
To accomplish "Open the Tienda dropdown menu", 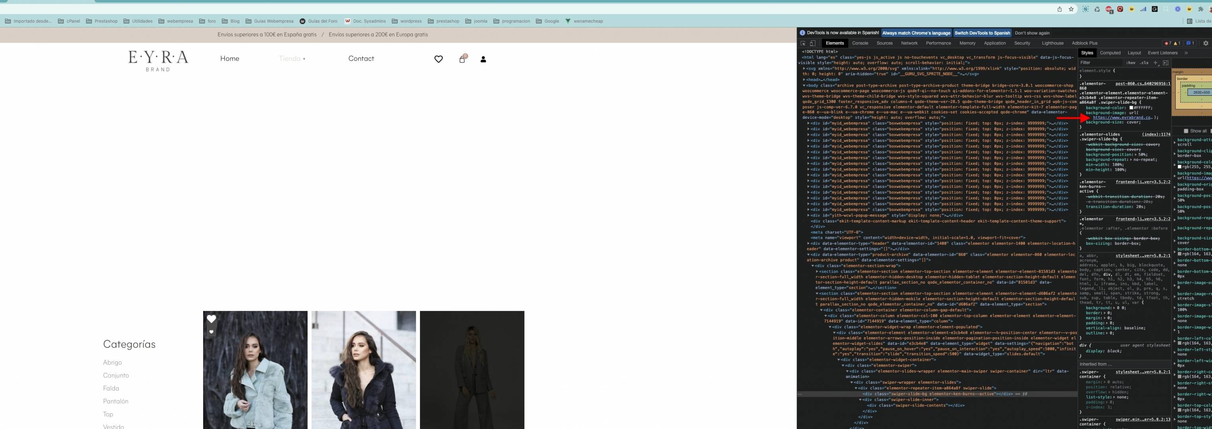I will (x=292, y=59).
